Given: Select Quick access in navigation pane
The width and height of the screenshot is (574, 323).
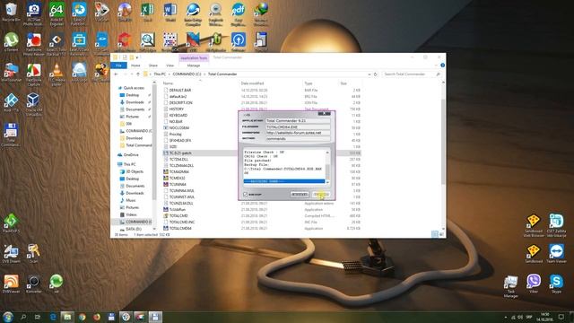Looking at the screenshot, I should (134, 88).
